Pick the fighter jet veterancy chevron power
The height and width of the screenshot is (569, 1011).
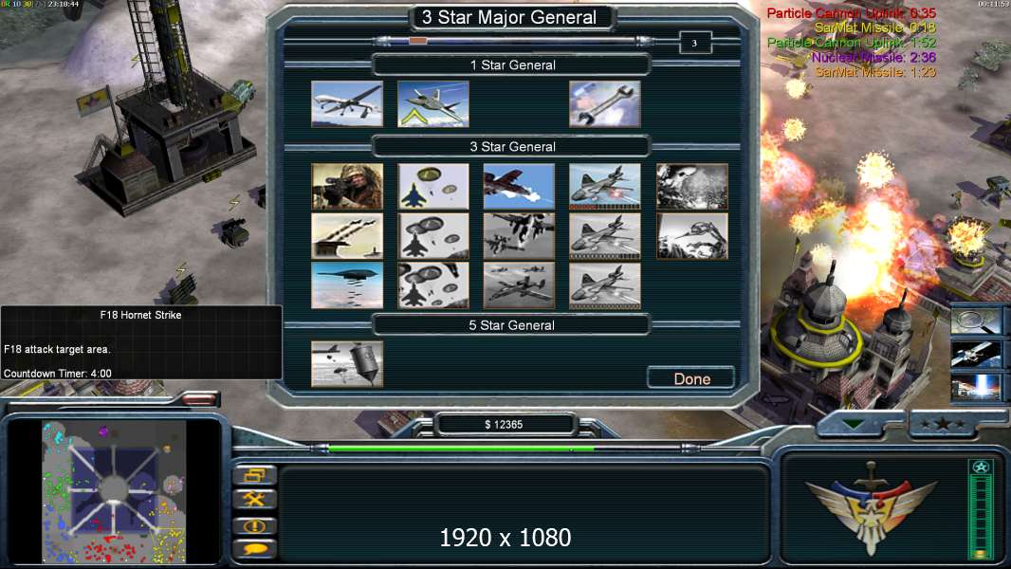pos(433,103)
